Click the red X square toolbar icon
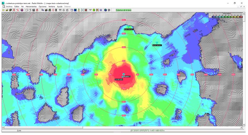This screenshot has height=135, width=248. click(86, 10)
